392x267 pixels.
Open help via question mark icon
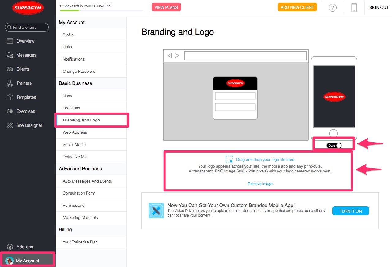332,8
